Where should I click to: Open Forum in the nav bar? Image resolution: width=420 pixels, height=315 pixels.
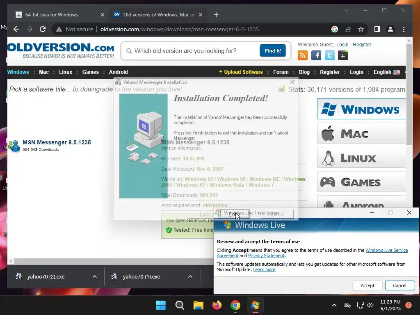[281, 72]
